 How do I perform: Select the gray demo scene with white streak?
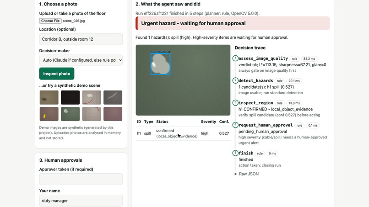pyautogui.click(x=113, y=97)
